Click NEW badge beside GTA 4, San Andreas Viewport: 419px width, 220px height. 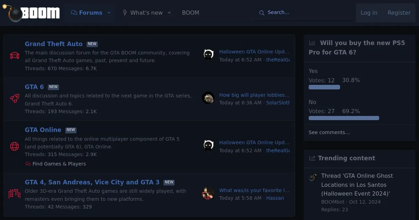click(x=169, y=182)
